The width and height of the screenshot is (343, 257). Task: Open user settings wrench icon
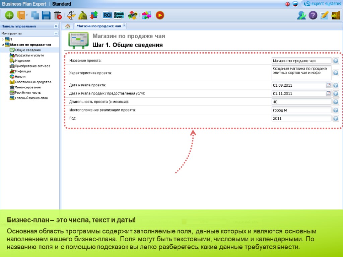tap(301, 15)
